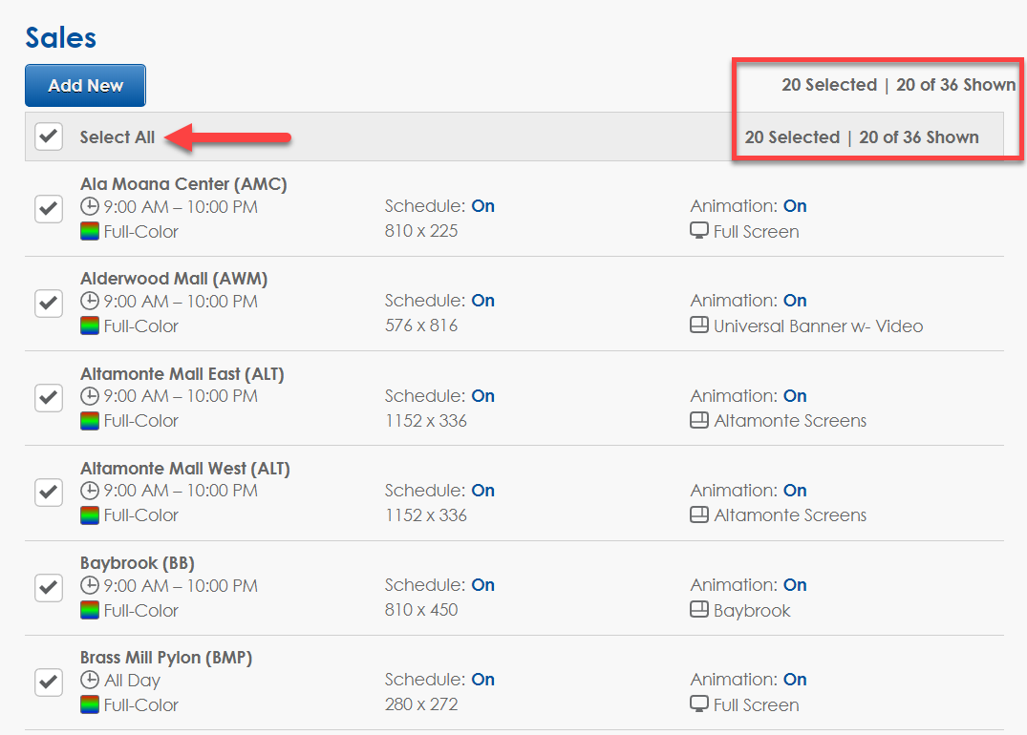
Task: Click the Alderwood Mall (AWM) title
Action: (173, 279)
